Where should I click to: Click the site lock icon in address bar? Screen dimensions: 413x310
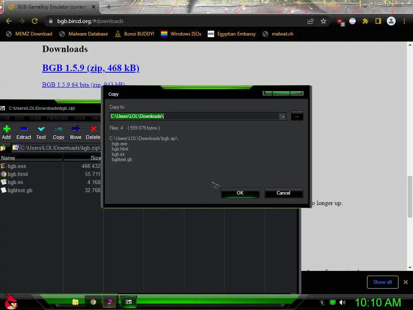(x=51, y=21)
